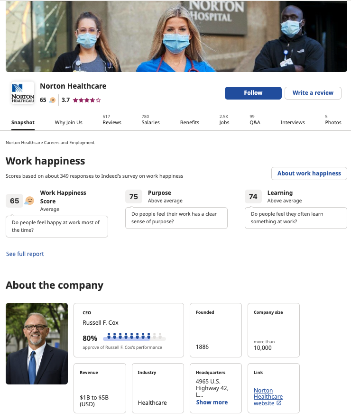Click 'Norton Healthcare Careers and Employment' breadcrumb text
The width and height of the screenshot is (351, 420).
click(50, 143)
